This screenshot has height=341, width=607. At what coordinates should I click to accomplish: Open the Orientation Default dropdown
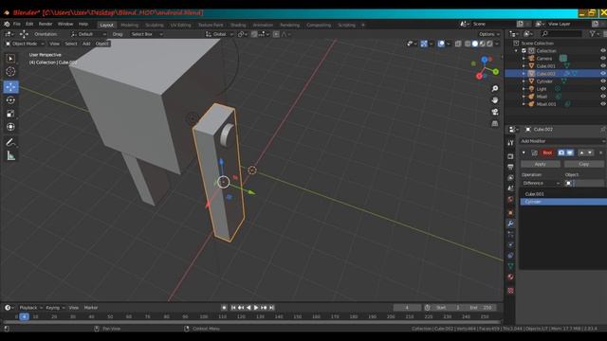[x=88, y=34]
